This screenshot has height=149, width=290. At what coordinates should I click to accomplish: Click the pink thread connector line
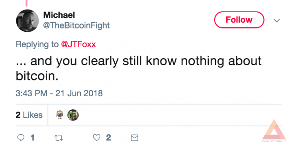click(x=27, y=3)
